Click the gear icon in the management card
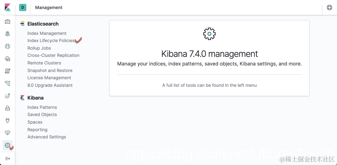 click(209, 34)
